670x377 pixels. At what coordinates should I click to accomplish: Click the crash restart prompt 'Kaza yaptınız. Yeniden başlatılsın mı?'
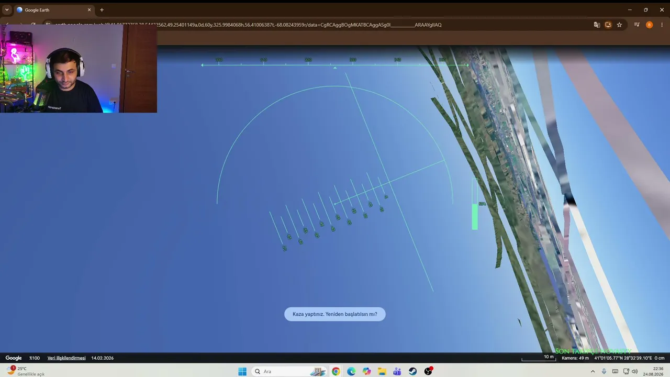click(x=335, y=314)
